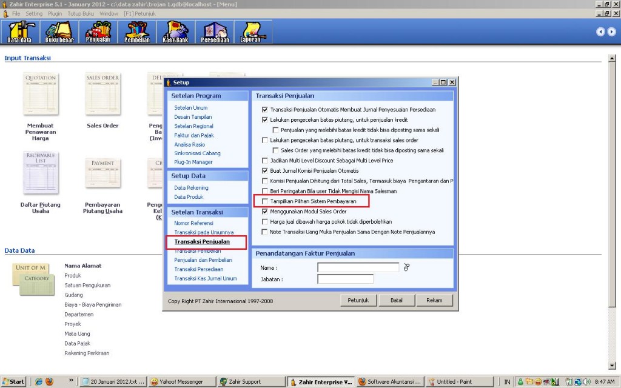Click the Rekam button to save
The image size is (621, 388).
pos(434,300)
